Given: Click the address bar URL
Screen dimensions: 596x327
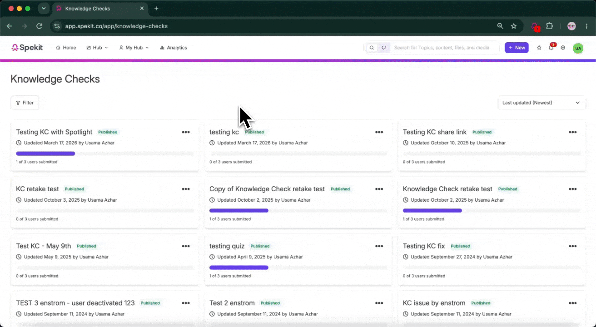Looking at the screenshot, I should coord(116,26).
